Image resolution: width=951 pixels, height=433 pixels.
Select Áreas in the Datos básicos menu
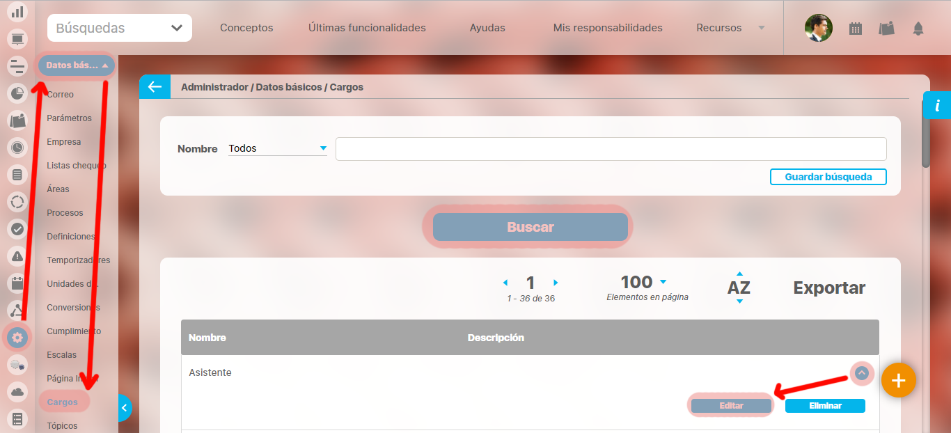click(58, 189)
